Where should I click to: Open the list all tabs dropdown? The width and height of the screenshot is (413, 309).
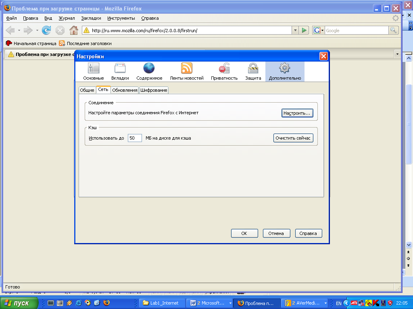397,54
